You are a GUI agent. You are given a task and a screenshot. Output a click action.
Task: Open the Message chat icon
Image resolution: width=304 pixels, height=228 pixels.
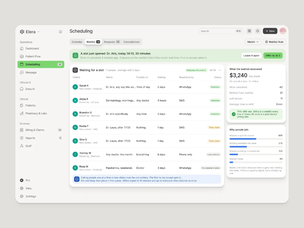[x=22, y=72]
